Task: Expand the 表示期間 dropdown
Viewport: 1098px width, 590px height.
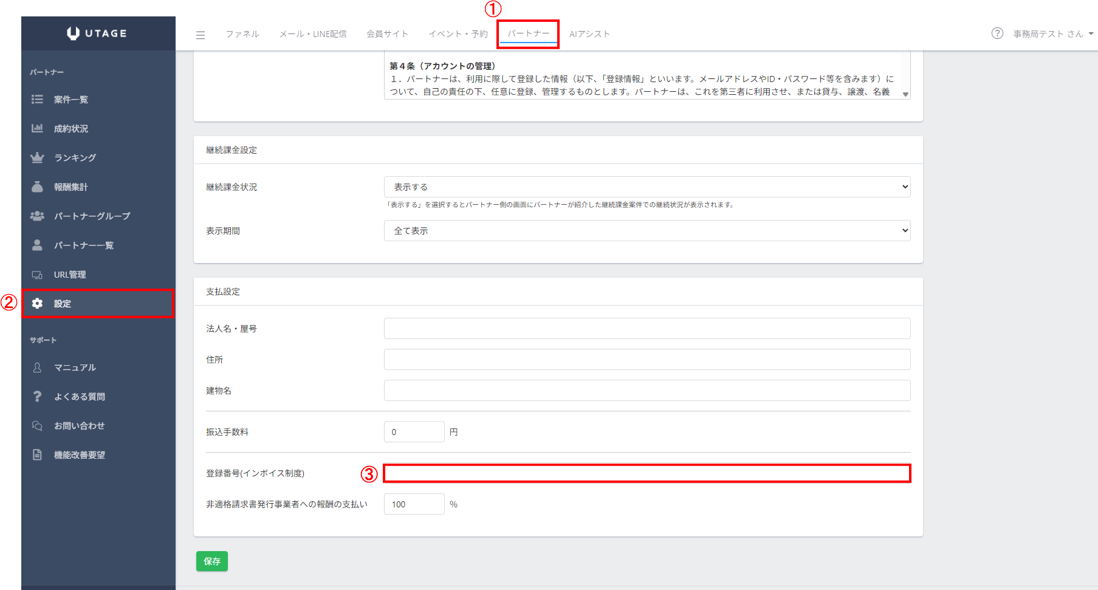Action: coord(647,231)
